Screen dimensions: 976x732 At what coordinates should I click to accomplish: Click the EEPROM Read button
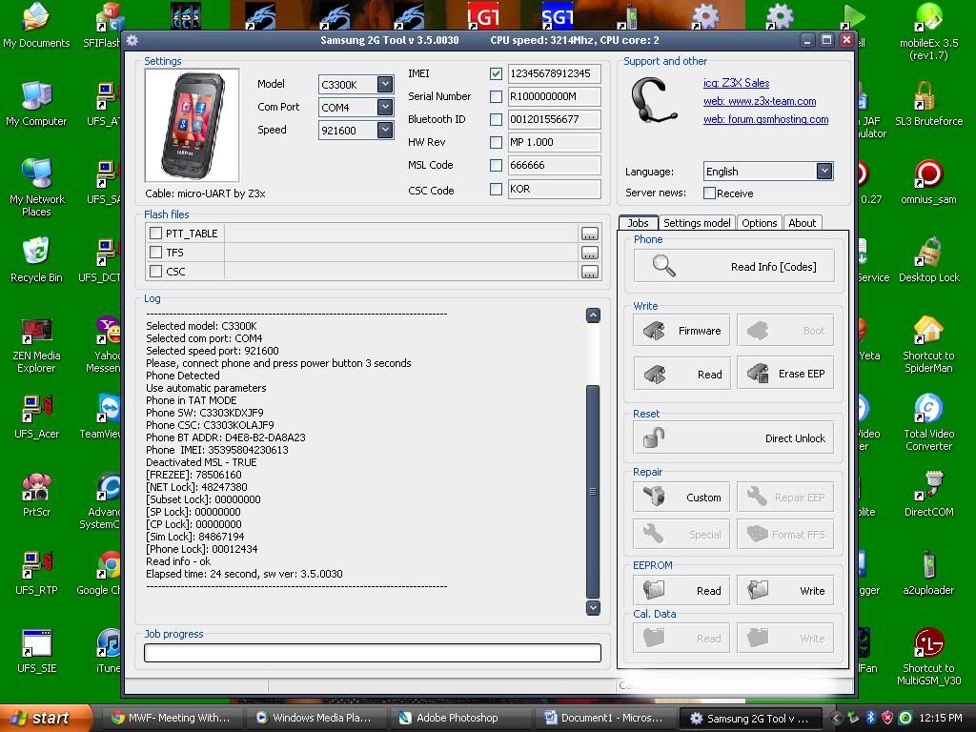coord(681,590)
